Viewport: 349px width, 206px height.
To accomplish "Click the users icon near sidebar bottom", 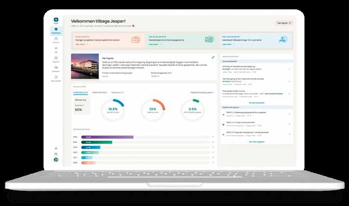I will [56, 148].
